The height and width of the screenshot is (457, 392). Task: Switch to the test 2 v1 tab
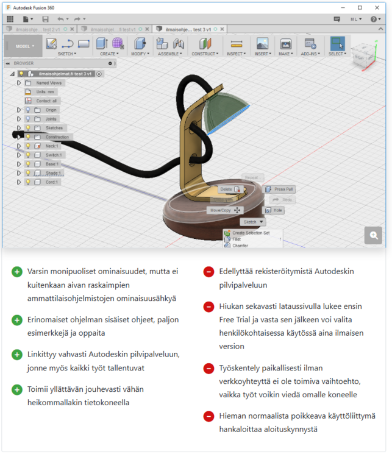[38, 29]
